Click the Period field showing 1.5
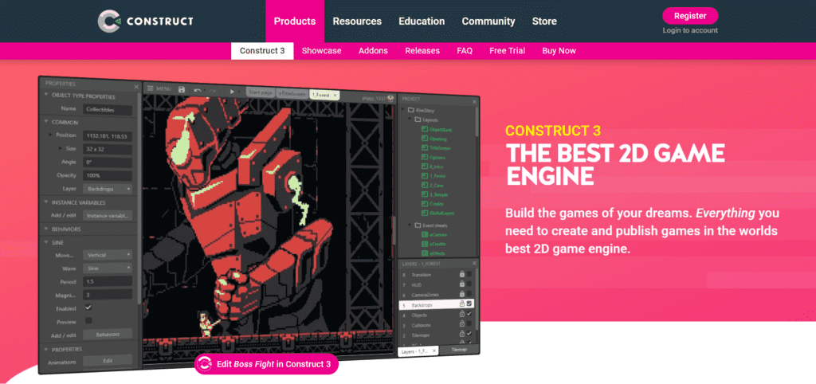 coord(108,281)
